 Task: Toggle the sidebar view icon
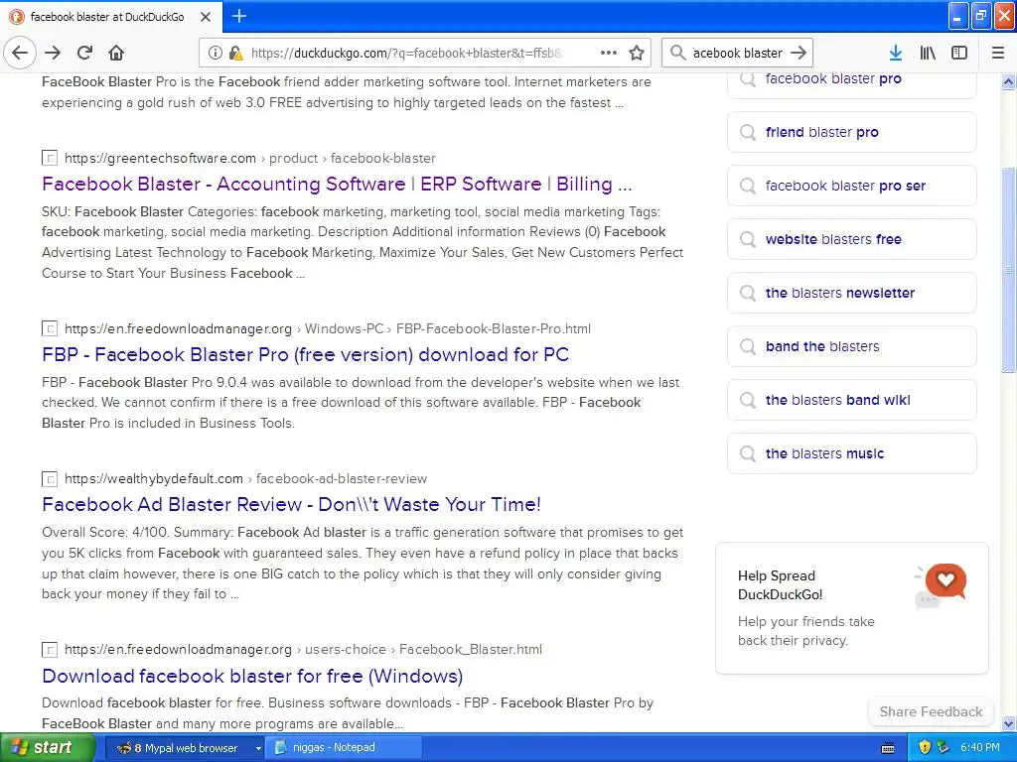point(959,54)
